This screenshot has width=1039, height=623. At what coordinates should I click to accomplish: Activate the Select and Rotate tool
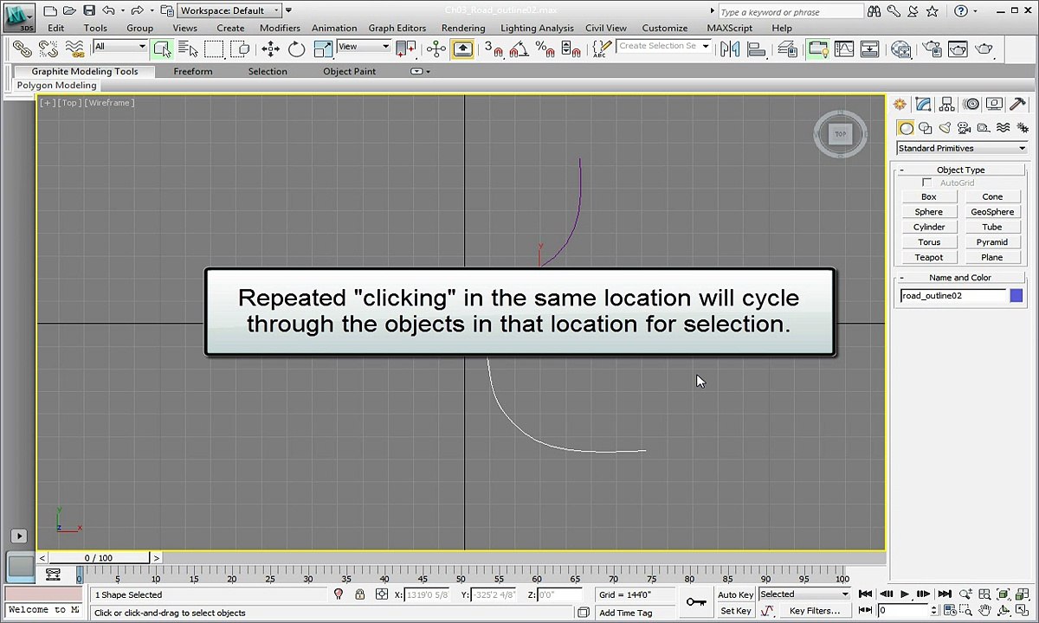click(x=296, y=48)
